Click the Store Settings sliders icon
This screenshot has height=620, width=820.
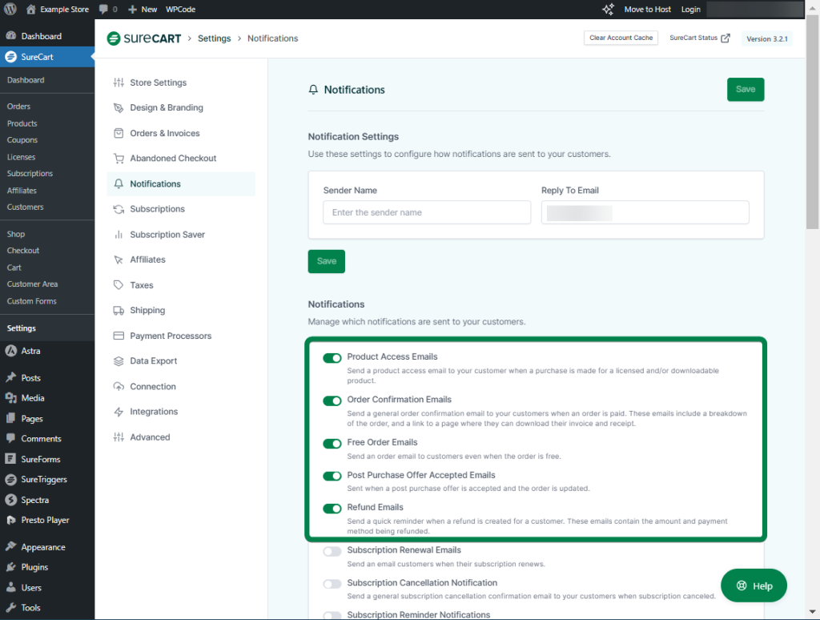click(x=119, y=83)
